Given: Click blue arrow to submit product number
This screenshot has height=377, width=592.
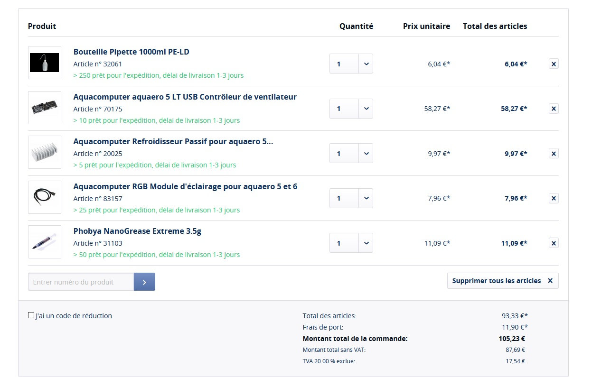Looking at the screenshot, I should tap(144, 282).
